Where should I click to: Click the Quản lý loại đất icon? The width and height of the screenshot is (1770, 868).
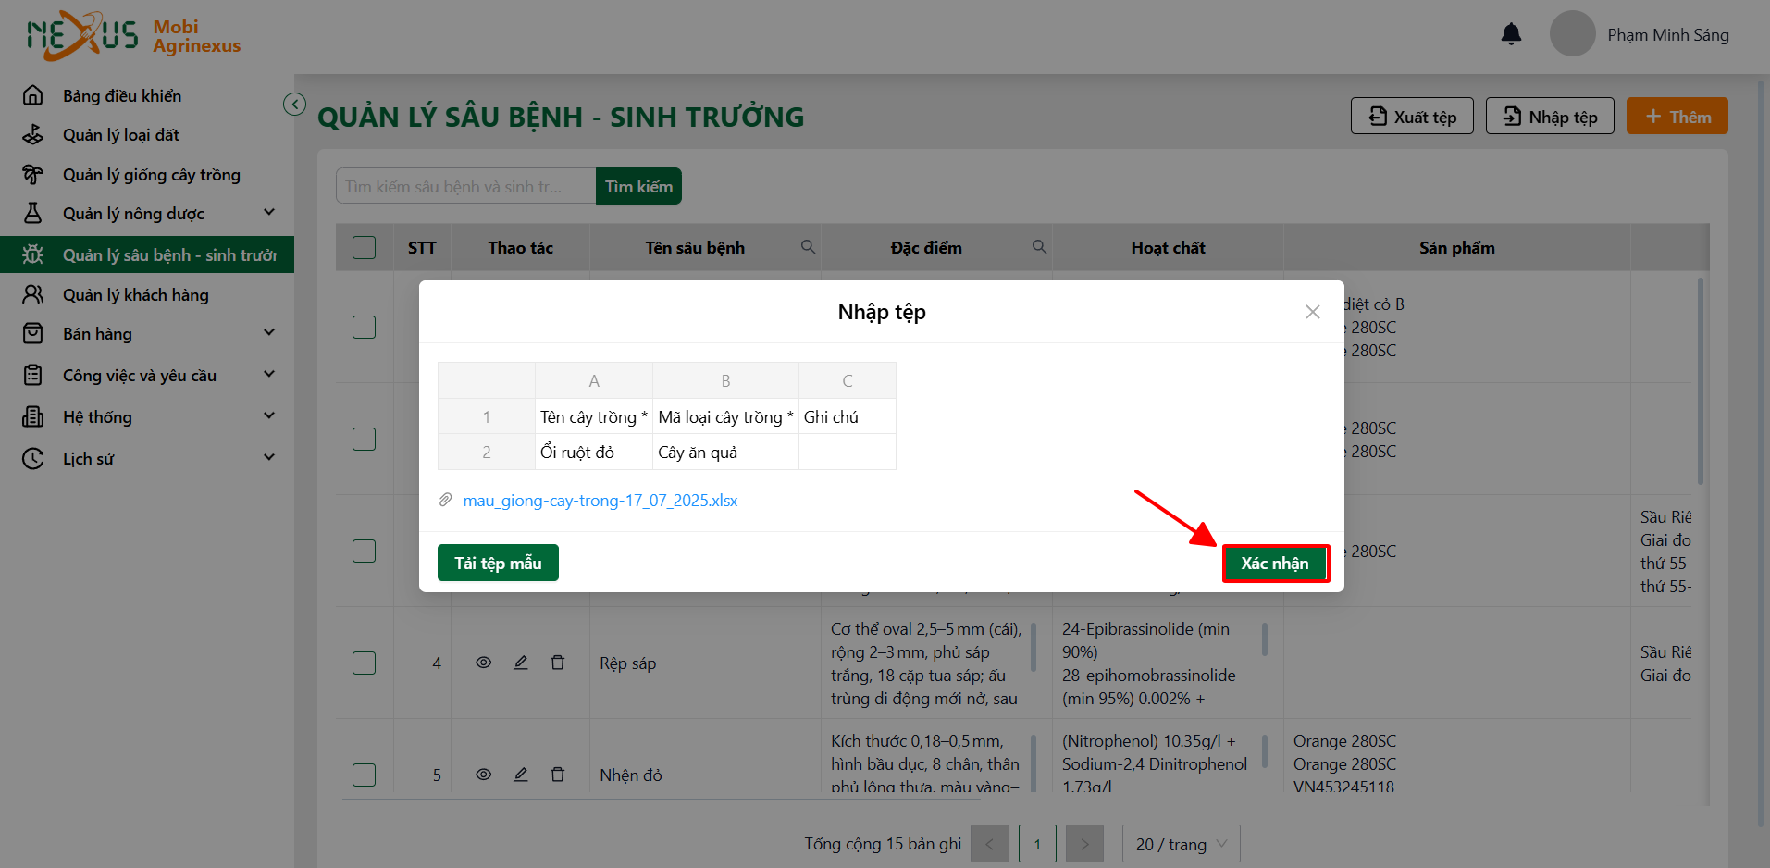click(33, 135)
